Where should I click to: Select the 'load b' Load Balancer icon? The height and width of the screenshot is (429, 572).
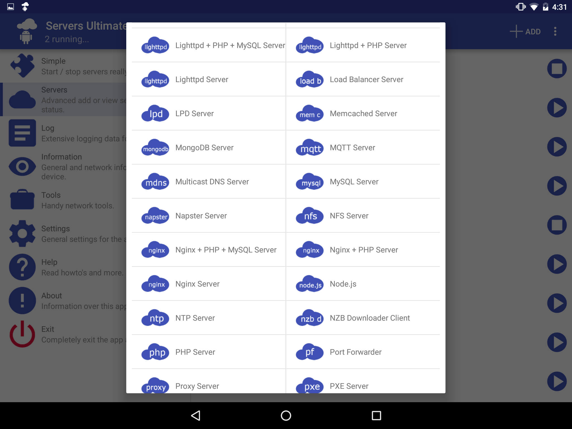click(310, 80)
